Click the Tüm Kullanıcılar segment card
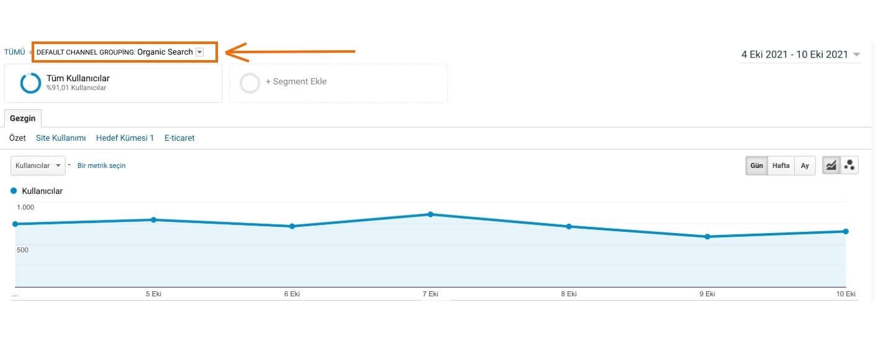Screen dimensions: 875x344 tap(113, 83)
